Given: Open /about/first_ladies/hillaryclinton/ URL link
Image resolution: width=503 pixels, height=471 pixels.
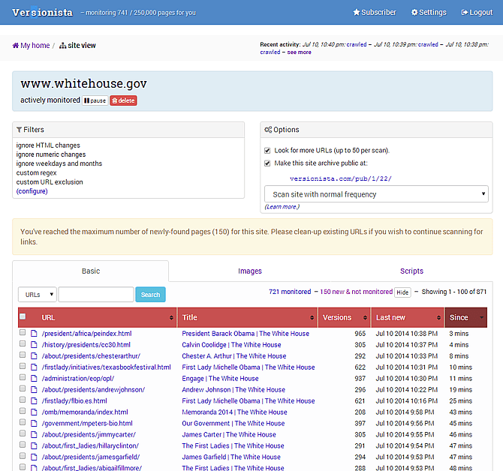Looking at the screenshot, I should point(90,445).
